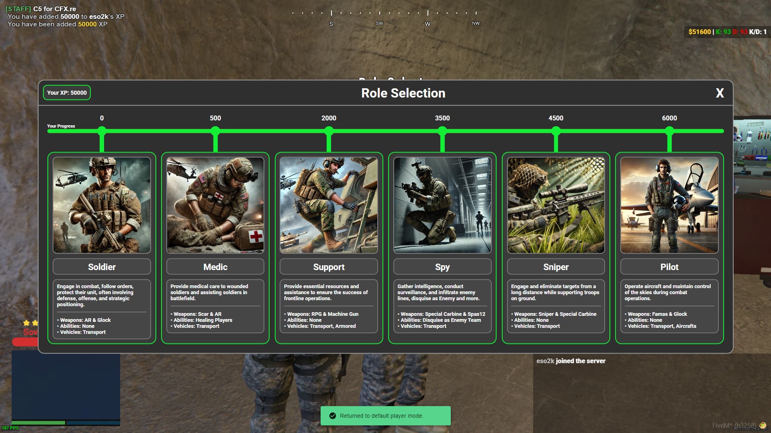Select the Soldier role card
The width and height of the screenshot is (771, 433).
pyautogui.click(x=102, y=205)
